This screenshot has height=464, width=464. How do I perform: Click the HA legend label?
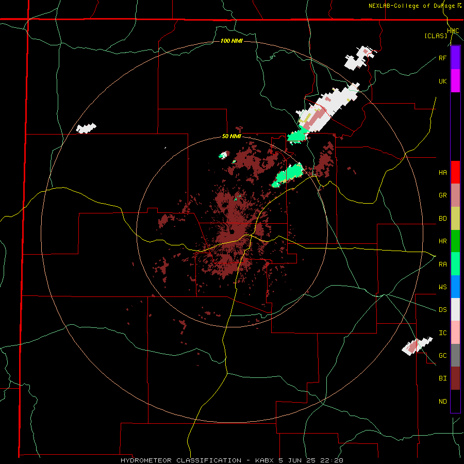442,173
